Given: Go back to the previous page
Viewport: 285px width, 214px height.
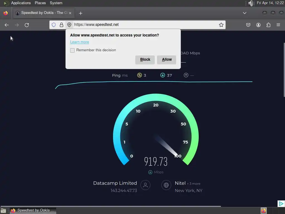Looking at the screenshot, I should point(7,25).
